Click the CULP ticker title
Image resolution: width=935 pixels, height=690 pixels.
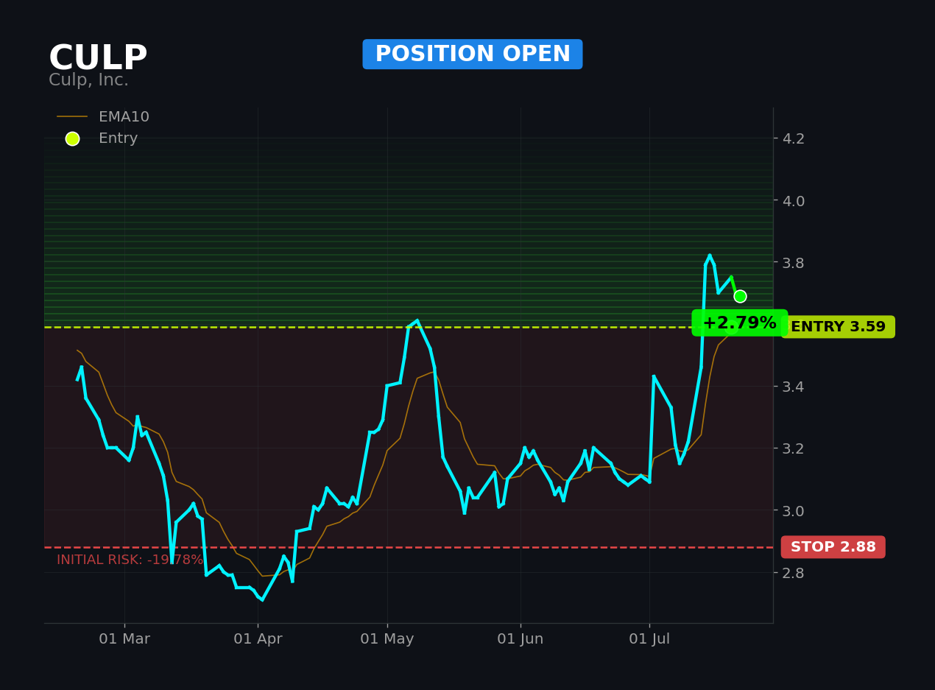click(x=98, y=59)
